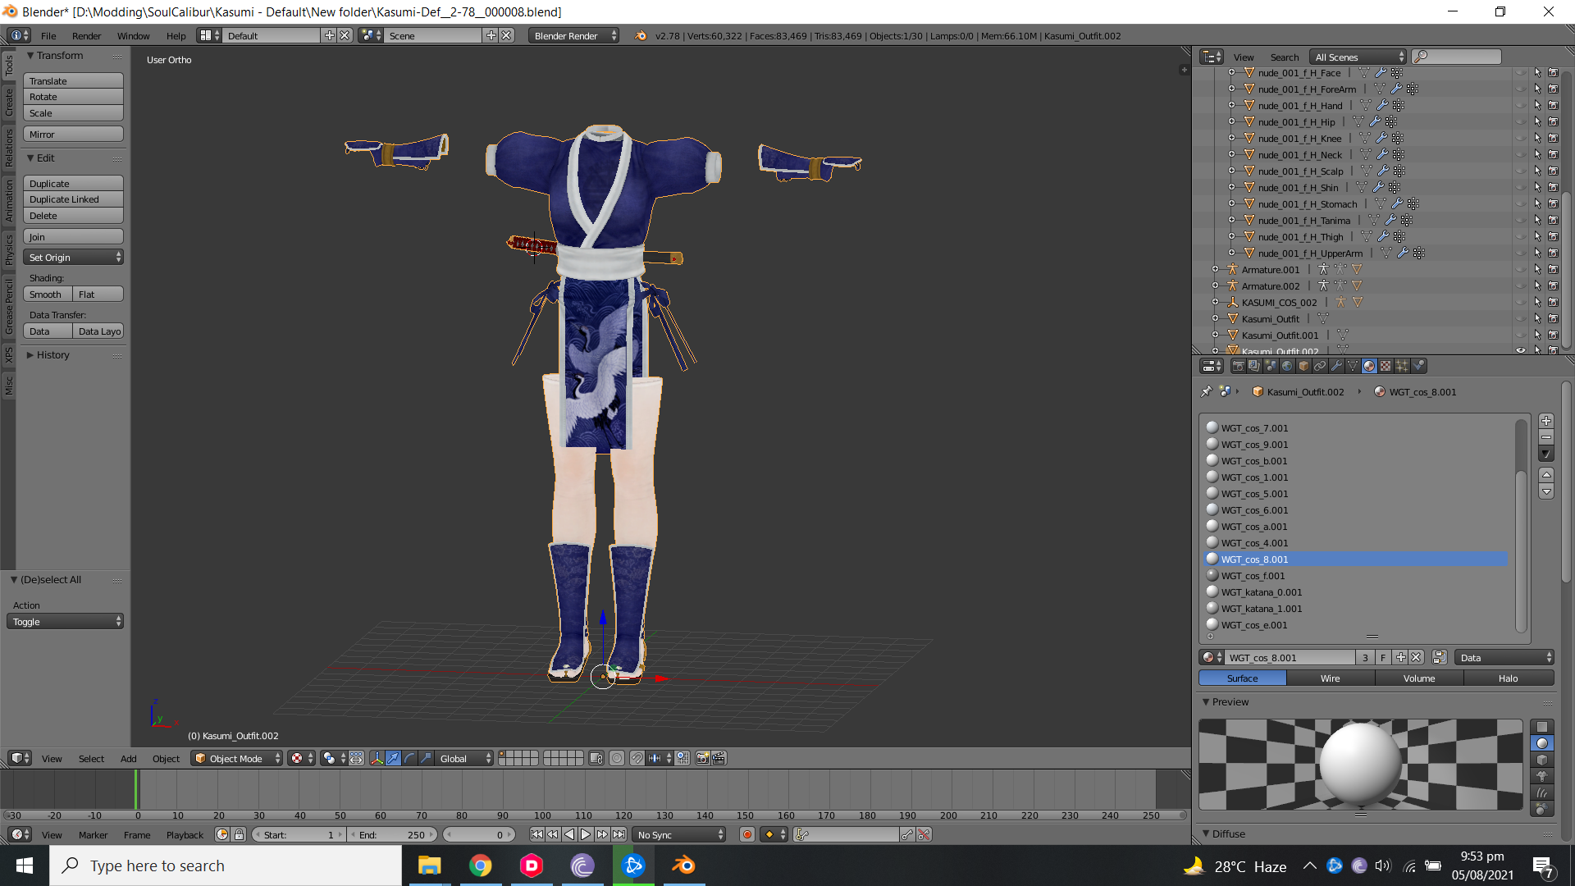Click the scale manipulator icon
The width and height of the screenshot is (1575, 886).
[426, 759]
